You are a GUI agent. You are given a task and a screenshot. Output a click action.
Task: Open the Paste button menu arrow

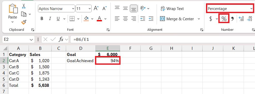tap(13, 22)
